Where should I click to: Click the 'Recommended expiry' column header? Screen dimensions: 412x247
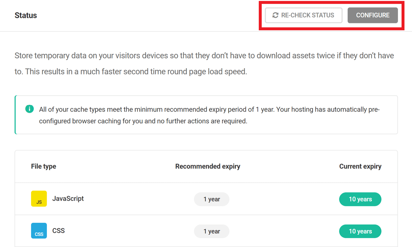208,166
